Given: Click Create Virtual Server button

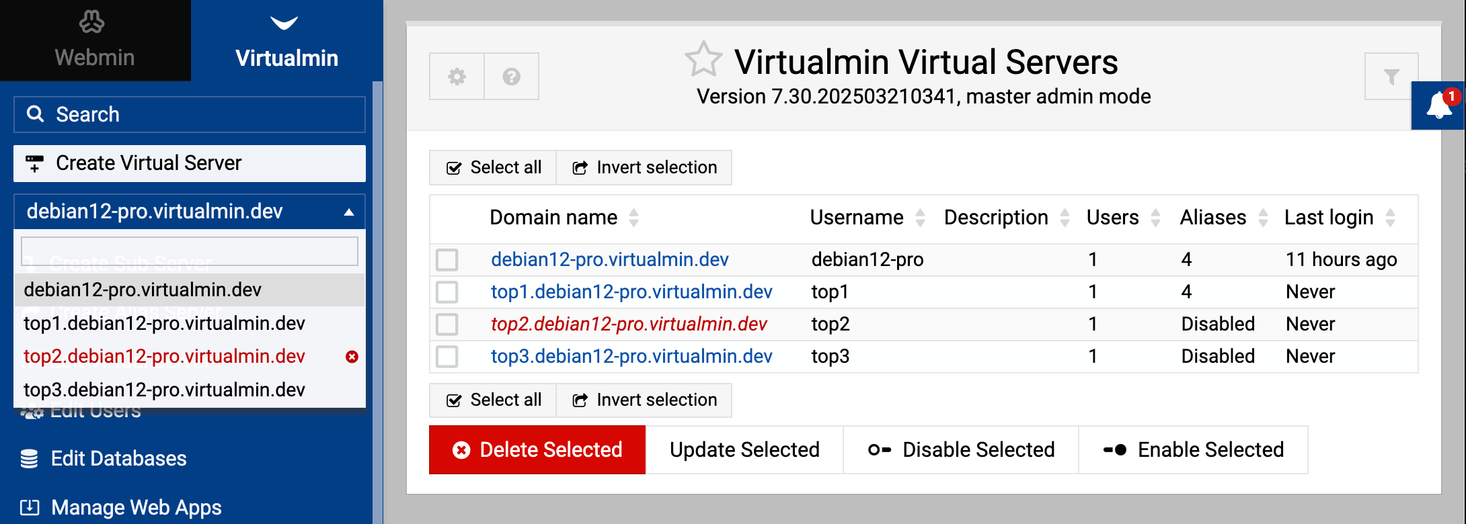Looking at the screenshot, I should (x=190, y=163).
